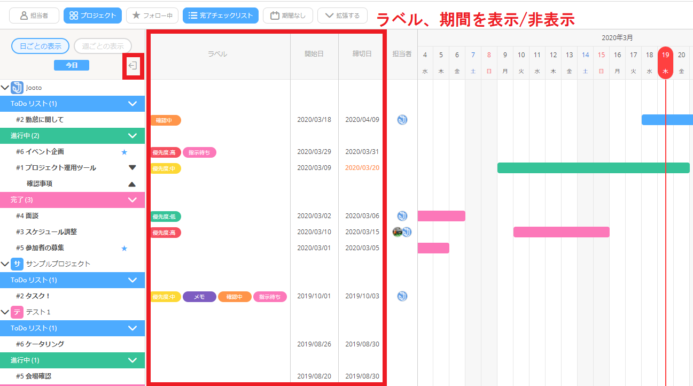Click assignee avatar for #4 面談
693x386 pixels.
pos(402,216)
